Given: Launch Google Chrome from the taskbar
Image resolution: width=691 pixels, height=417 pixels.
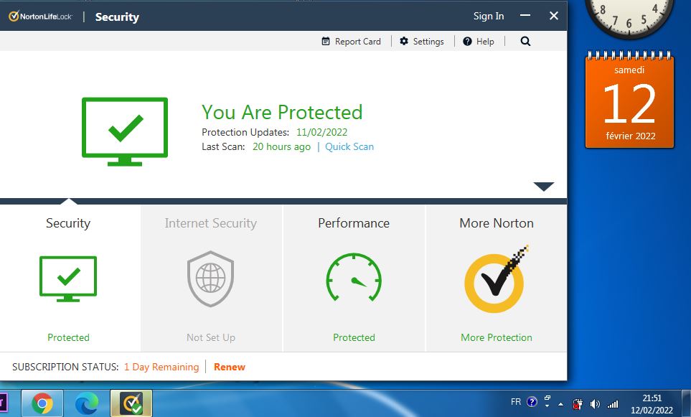Looking at the screenshot, I should click(42, 403).
